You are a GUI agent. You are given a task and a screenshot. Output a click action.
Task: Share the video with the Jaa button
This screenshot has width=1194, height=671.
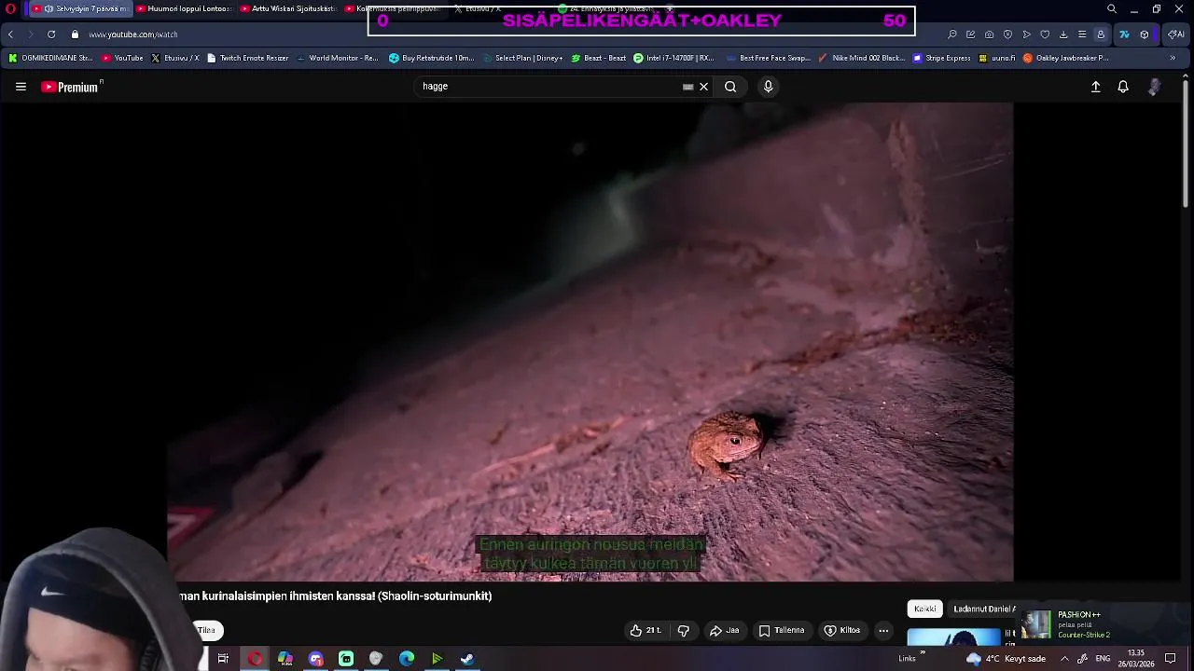coord(724,631)
